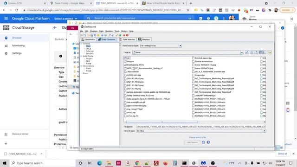
Task: Open the File menu in Dashboard
Action: (82, 31)
